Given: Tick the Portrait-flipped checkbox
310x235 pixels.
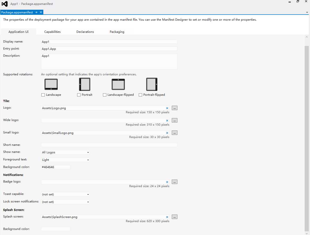Looking at the screenshot, I should 140,95.
